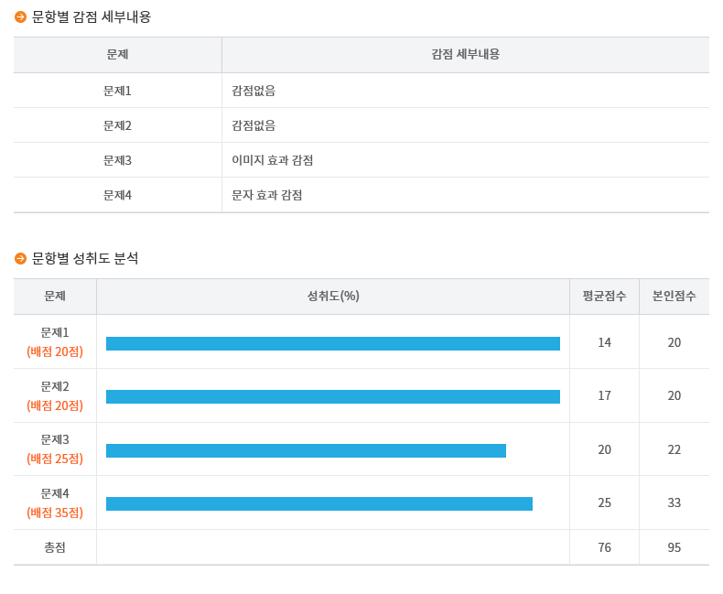
Task: Click average score 20 for 문제3
Action: pos(605,449)
